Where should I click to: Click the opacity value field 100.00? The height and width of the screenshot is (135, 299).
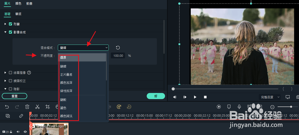[118, 56]
